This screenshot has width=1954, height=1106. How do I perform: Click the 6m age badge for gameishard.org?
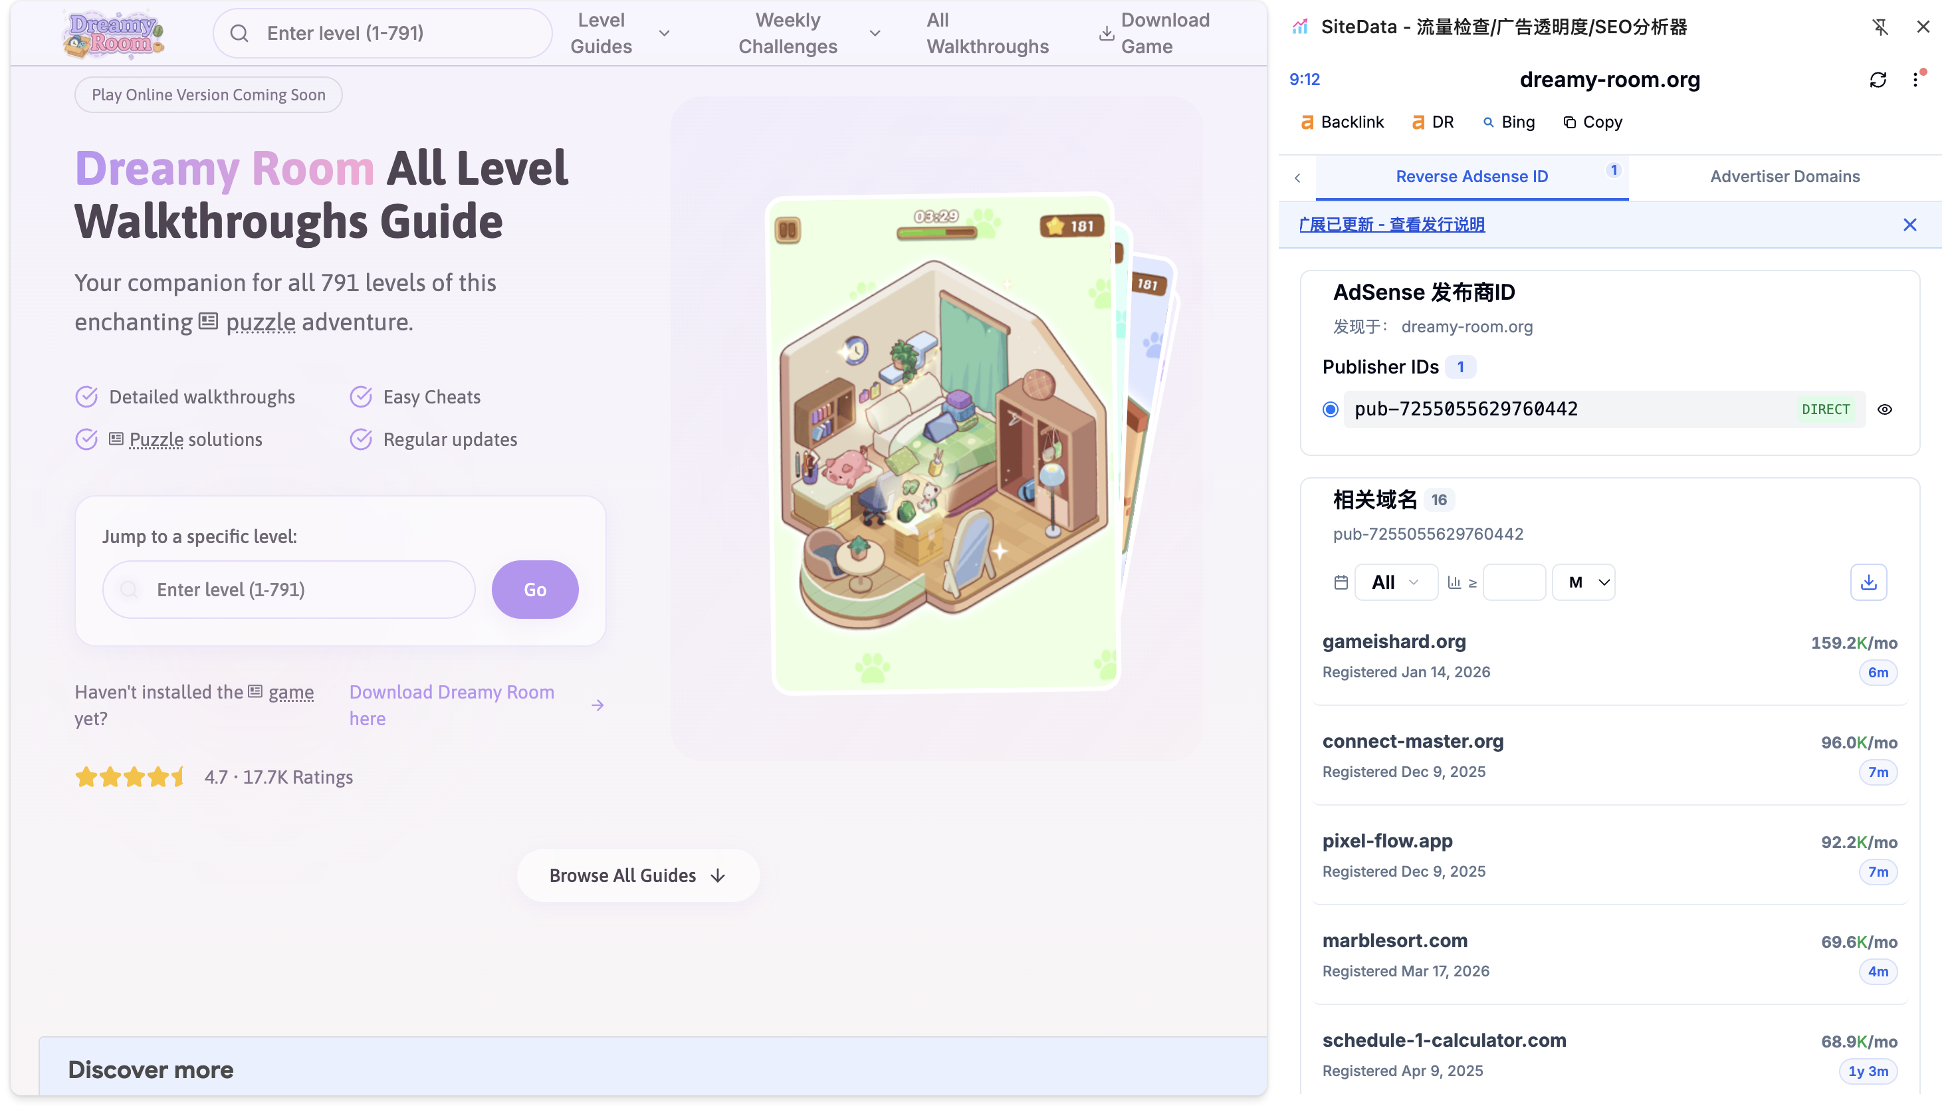click(1878, 673)
